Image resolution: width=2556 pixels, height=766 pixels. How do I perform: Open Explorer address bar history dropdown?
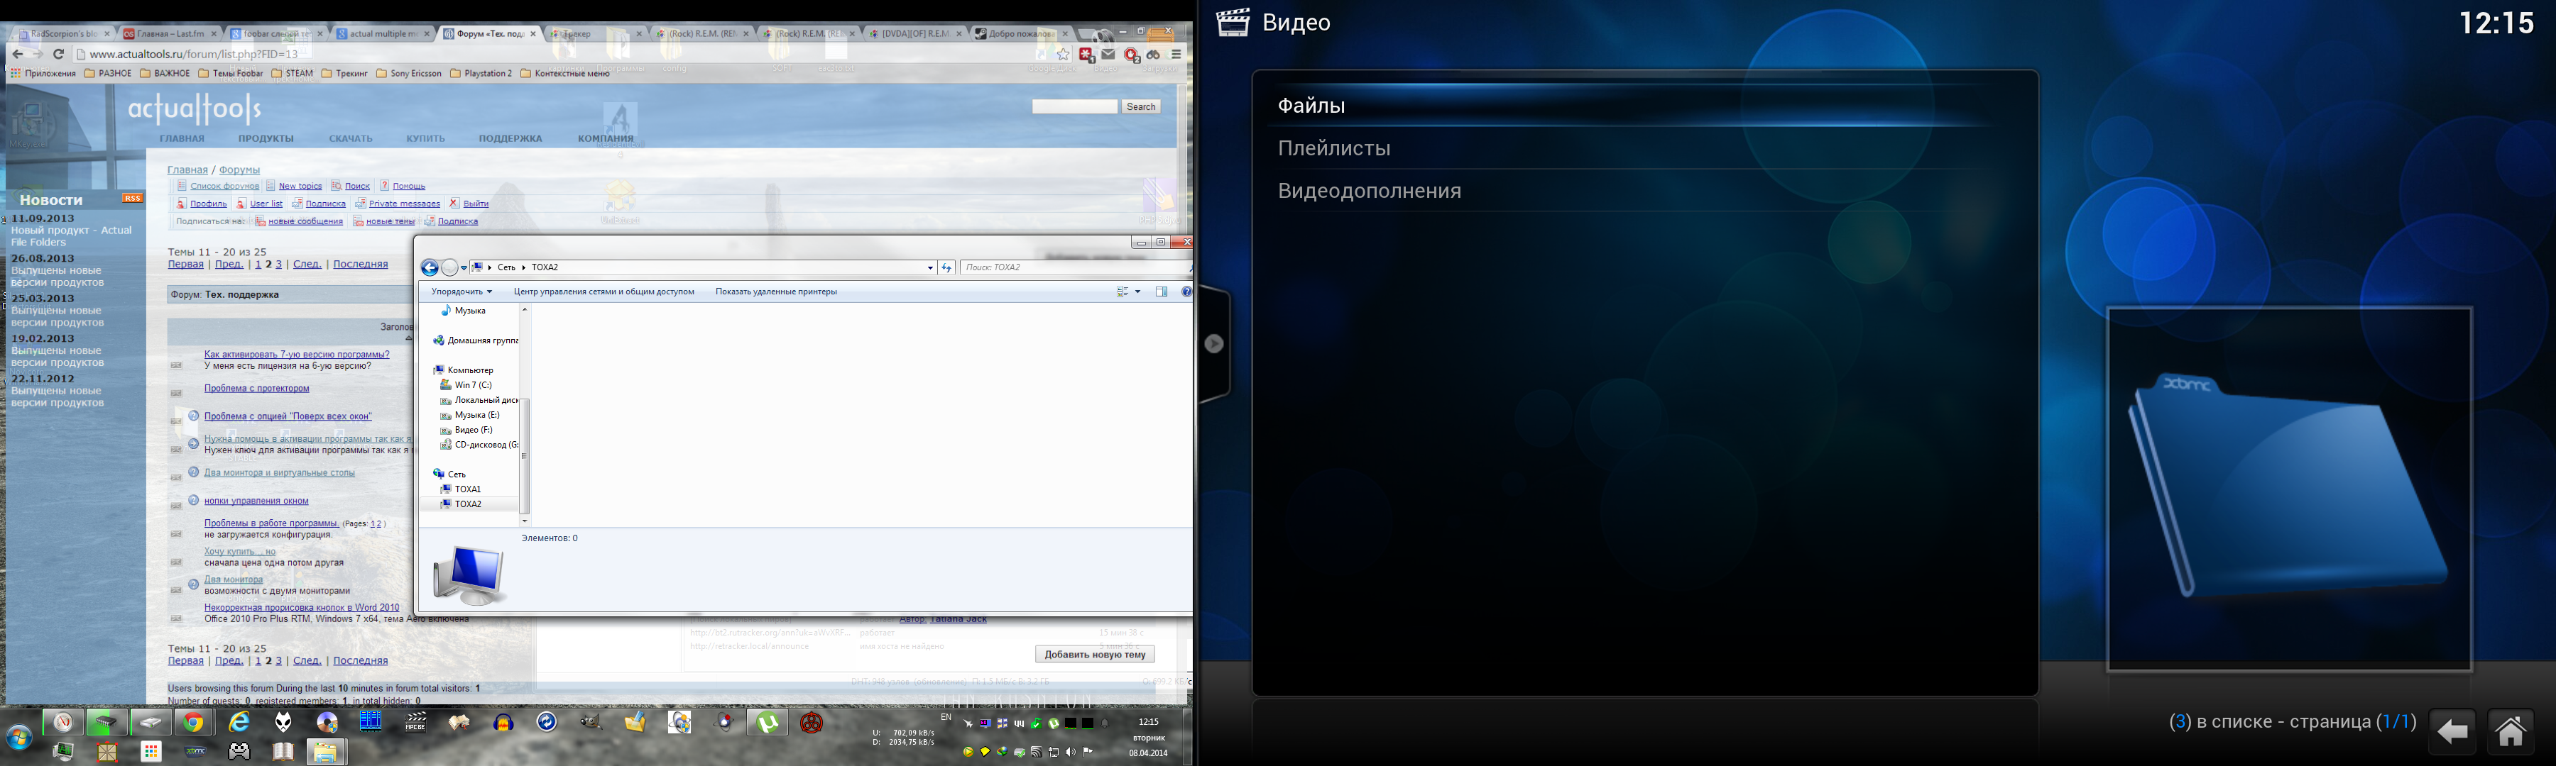pyautogui.click(x=929, y=267)
